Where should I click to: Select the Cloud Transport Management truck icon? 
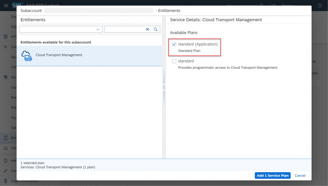click(x=27, y=56)
